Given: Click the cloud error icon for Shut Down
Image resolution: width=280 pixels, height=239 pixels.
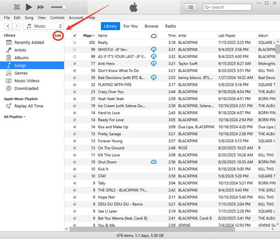Looking at the screenshot, I should coord(154,162).
